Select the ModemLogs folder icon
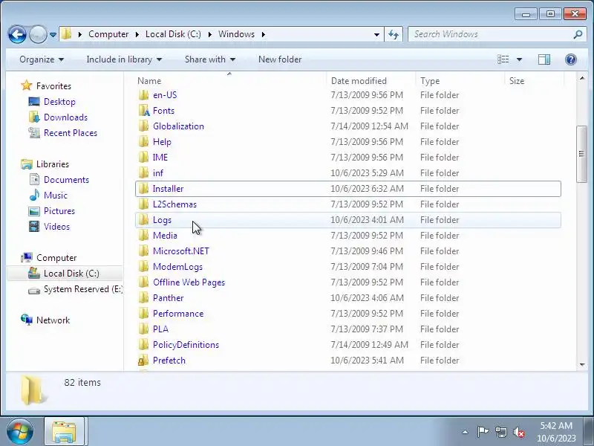 coord(143,266)
